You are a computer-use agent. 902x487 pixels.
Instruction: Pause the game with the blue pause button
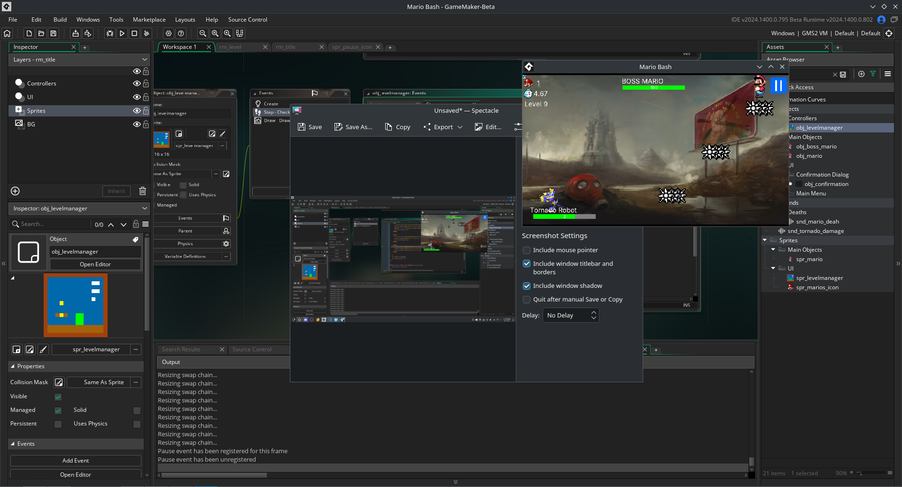[x=778, y=85]
